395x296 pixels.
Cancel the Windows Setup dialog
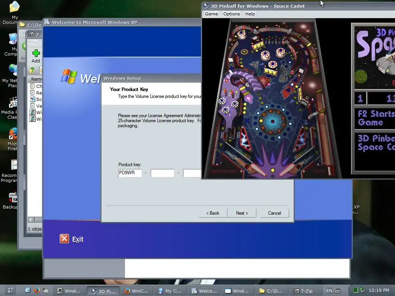pyautogui.click(x=274, y=213)
